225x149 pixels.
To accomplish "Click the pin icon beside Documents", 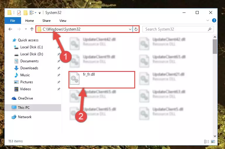I will click(59, 61).
